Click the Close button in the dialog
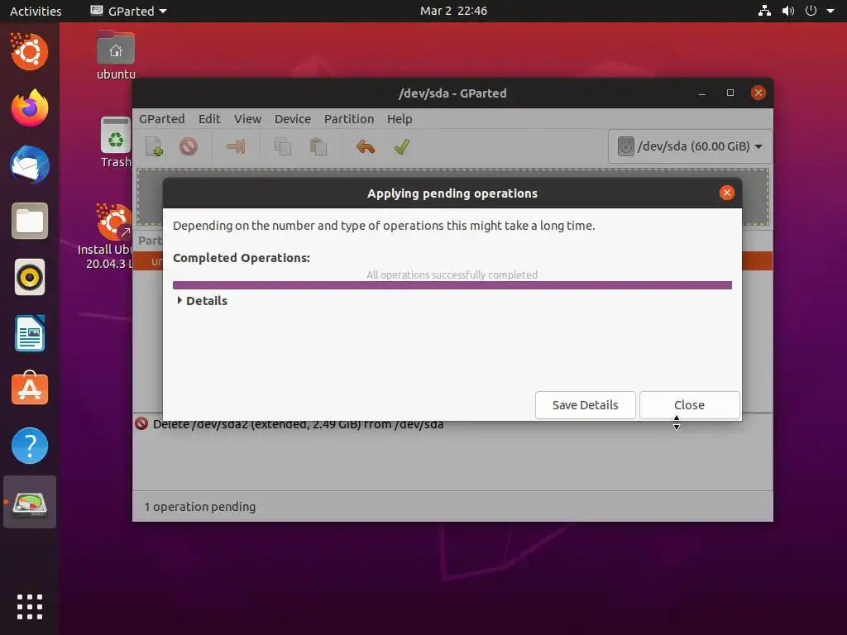Viewport: 847px width, 635px height. (689, 405)
